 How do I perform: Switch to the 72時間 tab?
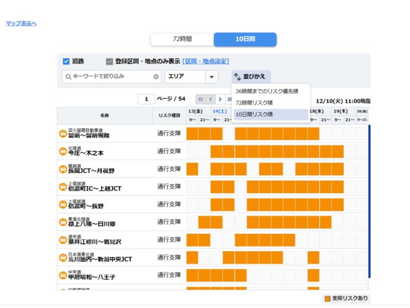click(x=182, y=39)
